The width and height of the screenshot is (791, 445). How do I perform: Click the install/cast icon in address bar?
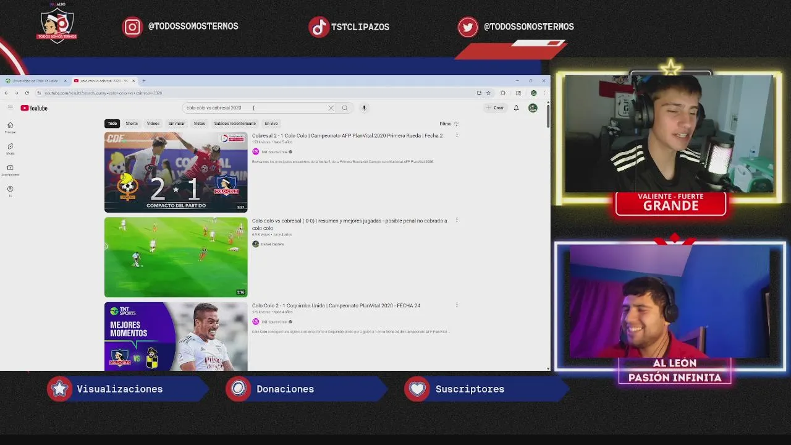[479, 93]
